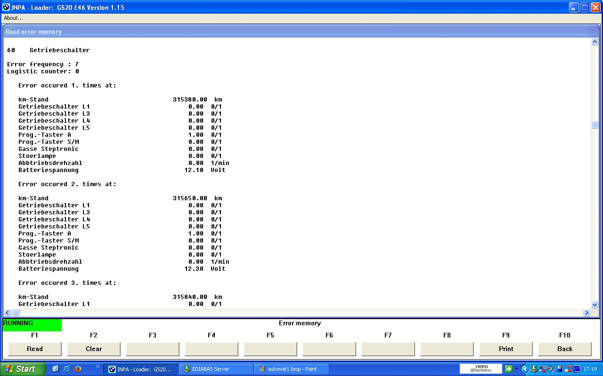
Task: Click the vertical scrollbar down arrow
Action: pyautogui.click(x=595, y=305)
